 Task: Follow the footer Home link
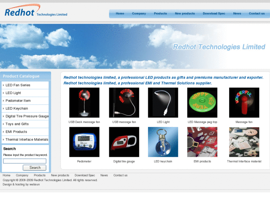(x=7, y=175)
